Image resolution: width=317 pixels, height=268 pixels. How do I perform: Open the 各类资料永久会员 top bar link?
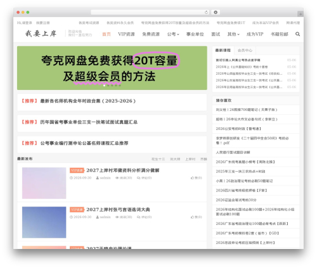[x=120, y=23]
